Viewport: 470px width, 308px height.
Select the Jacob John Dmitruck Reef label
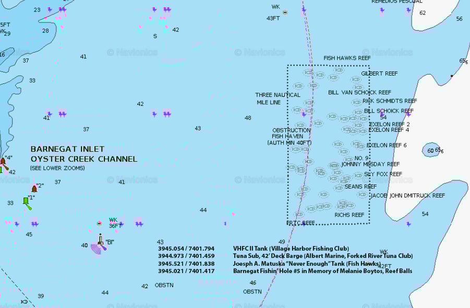click(407, 195)
